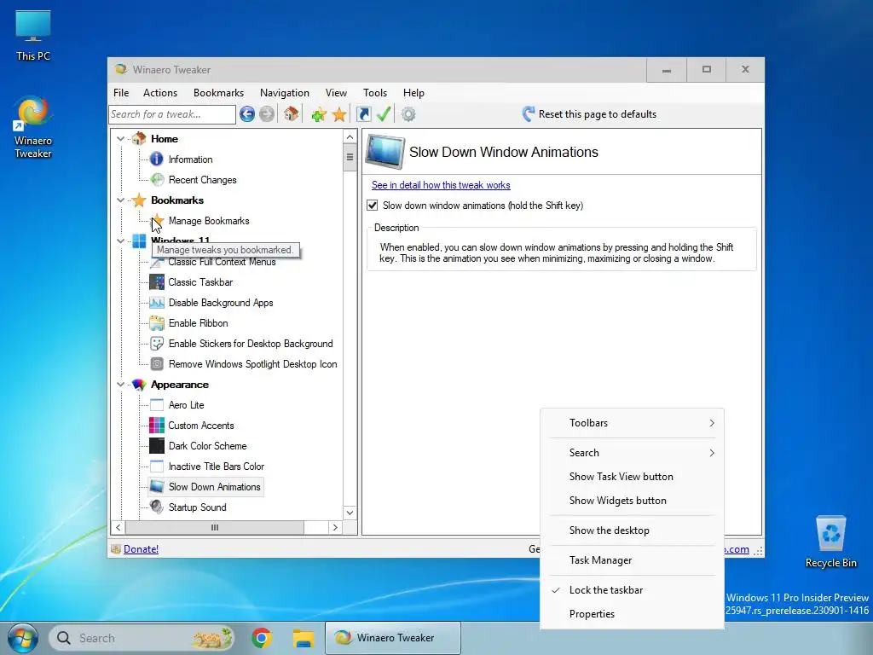
Task: Click the shortcut export toolbar icon
Action: tap(363, 114)
